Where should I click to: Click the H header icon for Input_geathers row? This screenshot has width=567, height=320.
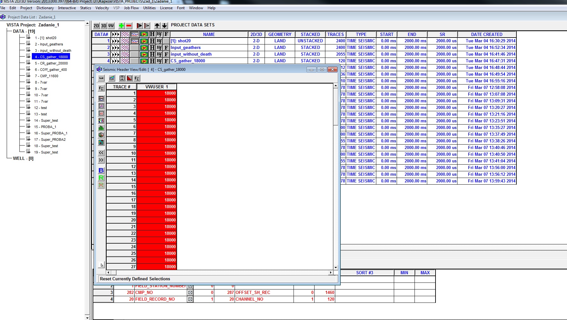[152, 48]
